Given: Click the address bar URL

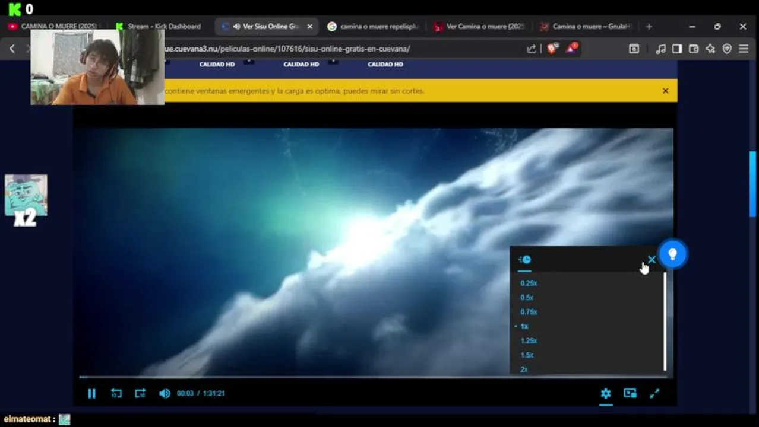Looking at the screenshot, I should coord(287,49).
